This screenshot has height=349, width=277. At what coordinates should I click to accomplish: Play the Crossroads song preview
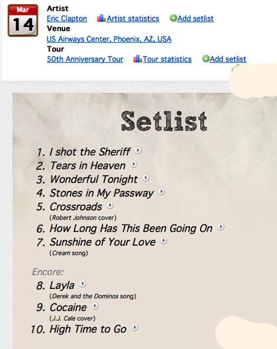click(x=110, y=205)
